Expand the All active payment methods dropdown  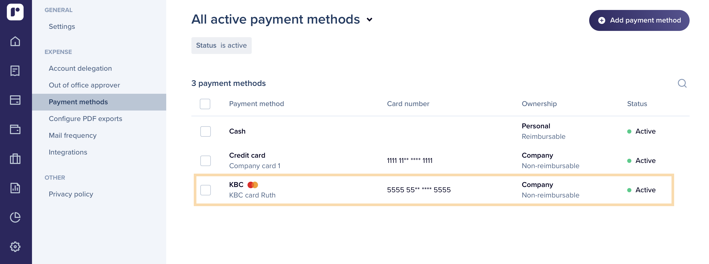pos(369,20)
